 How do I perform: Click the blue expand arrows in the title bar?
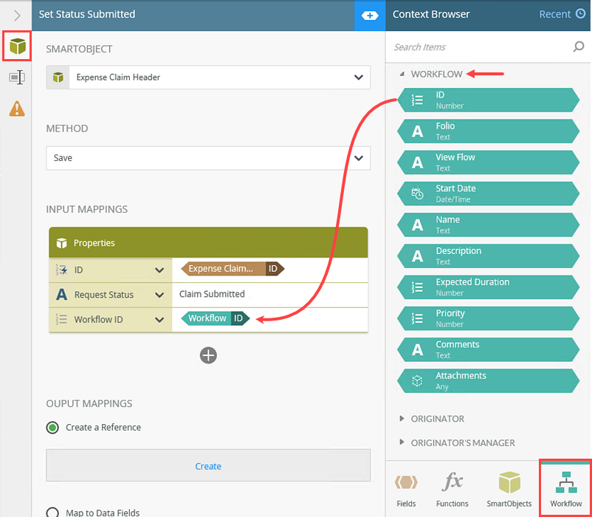click(x=369, y=14)
